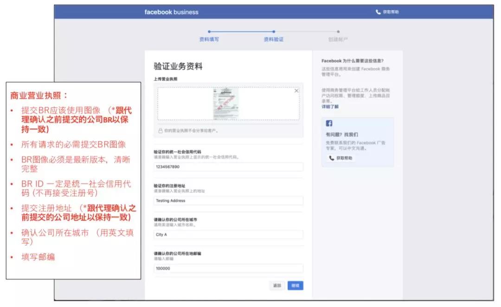
Task: Select the 资料验证 step
Action: pos(274,39)
